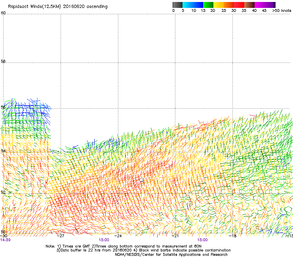The width and height of the screenshot is (293, 257).
Task: Click the latitude label "54"
Action: pyautogui.click(x=3, y=151)
